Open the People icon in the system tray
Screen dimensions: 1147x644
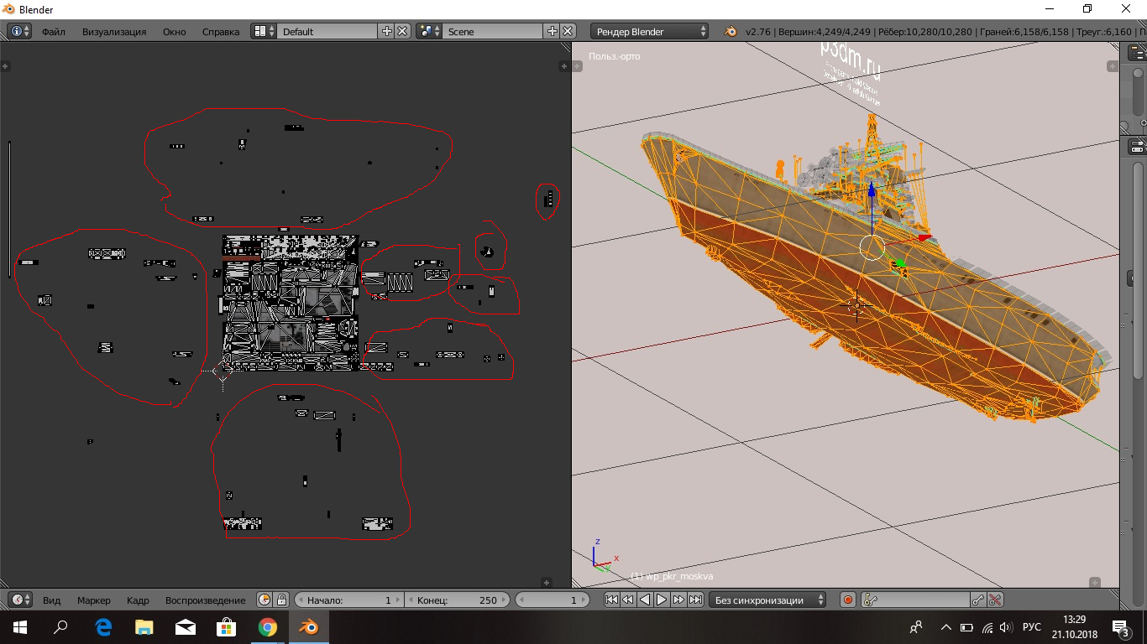(x=916, y=627)
